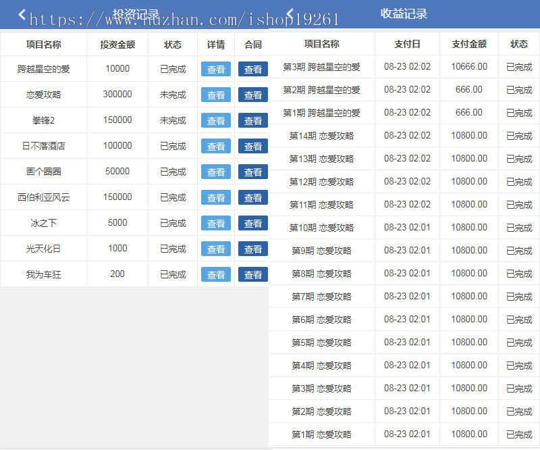Select the 300000 investment amount
This screenshot has width=540, height=450.
117,94
